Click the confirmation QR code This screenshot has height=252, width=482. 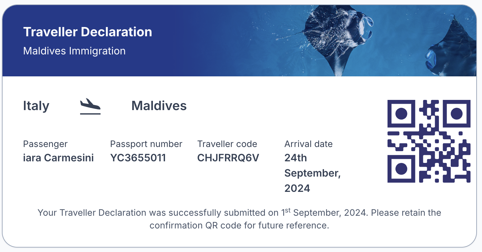pos(429,141)
